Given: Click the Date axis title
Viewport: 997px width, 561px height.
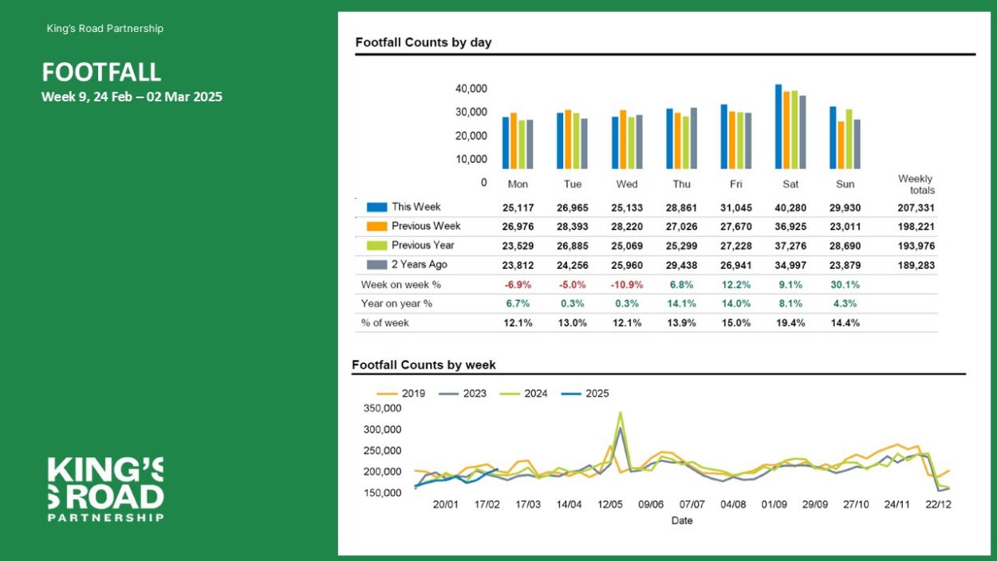Looking at the screenshot, I should [682, 520].
